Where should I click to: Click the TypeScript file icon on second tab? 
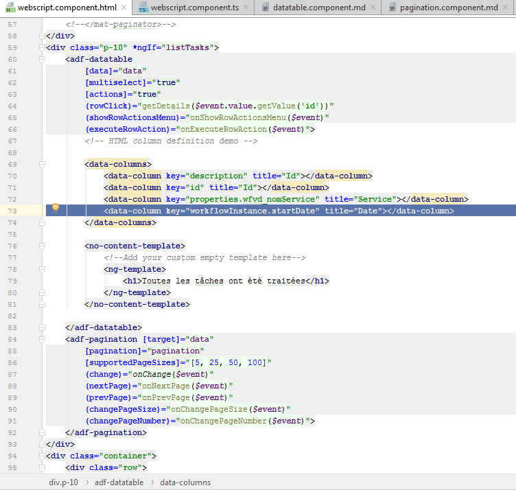click(x=143, y=8)
